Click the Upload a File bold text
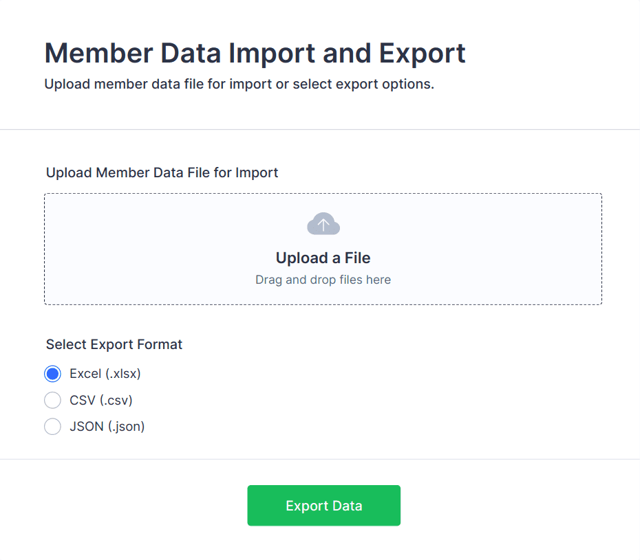This screenshot has width=640, height=560. [x=323, y=258]
